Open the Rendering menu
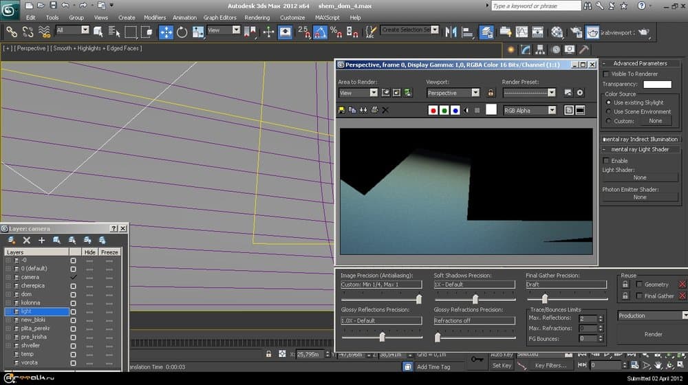 pos(257,17)
